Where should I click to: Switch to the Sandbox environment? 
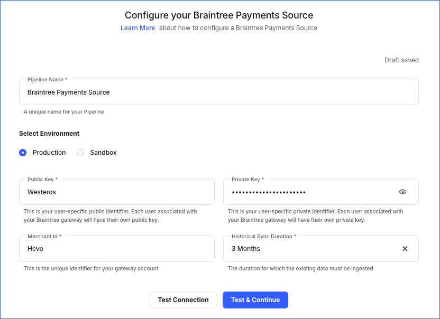pyautogui.click(x=80, y=152)
